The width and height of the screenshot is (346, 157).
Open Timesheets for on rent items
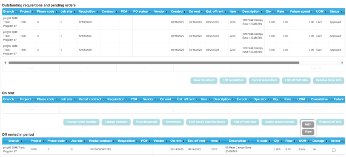173,122
